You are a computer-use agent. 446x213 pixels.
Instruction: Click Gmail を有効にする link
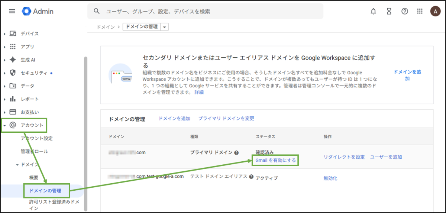(x=276, y=160)
